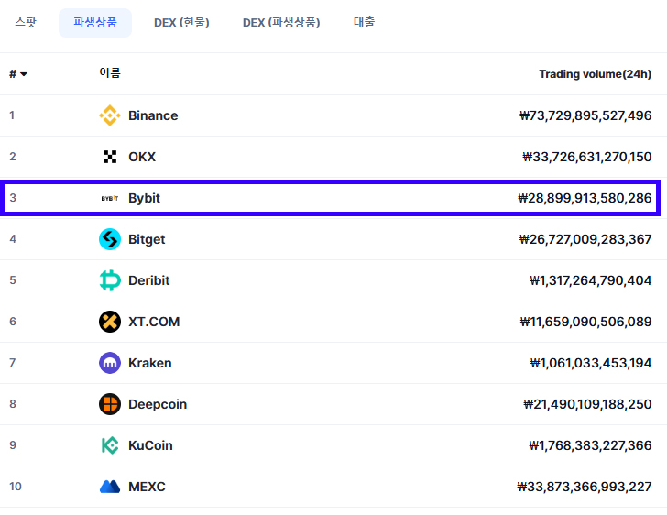This screenshot has width=667, height=515.
Task: Click MEXC volume ₩33,873,366,993,227
Action: pos(584,487)
